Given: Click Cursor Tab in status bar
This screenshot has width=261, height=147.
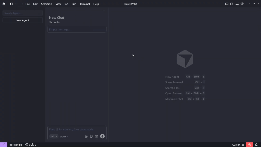Looking at the screenshot, I should pos(238,145).
